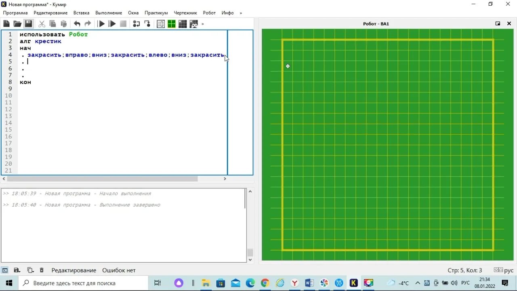
Task: Open the input-output console window icon
Action: coord(161,24)
